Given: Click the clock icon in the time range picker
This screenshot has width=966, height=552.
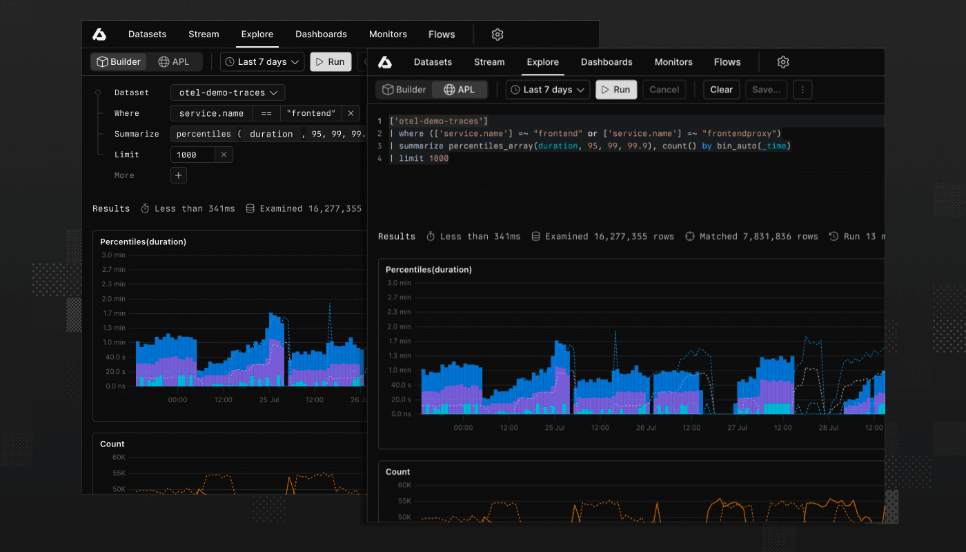Looking at the screenshot, I should (514, 89).
